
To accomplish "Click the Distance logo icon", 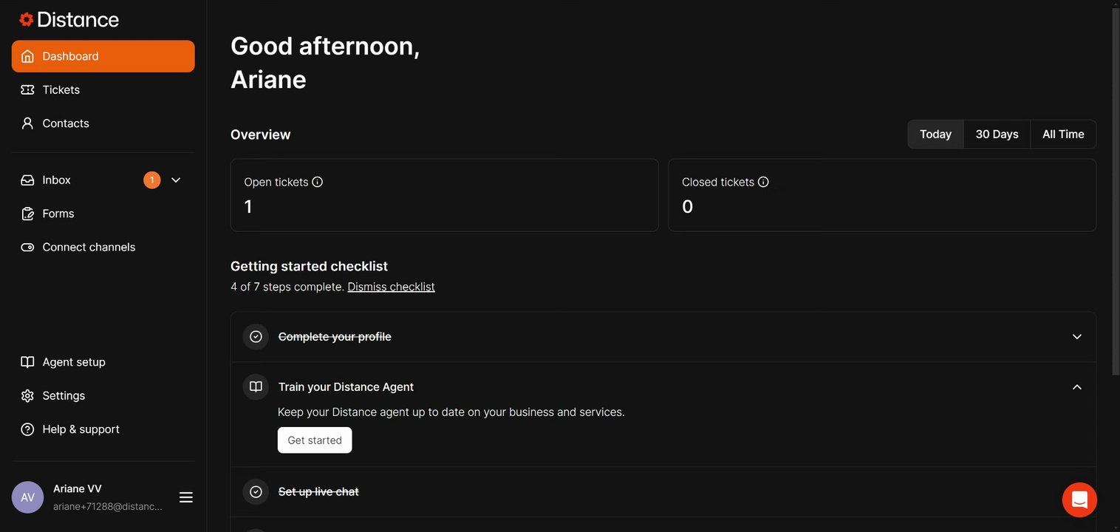I will 27,20.
